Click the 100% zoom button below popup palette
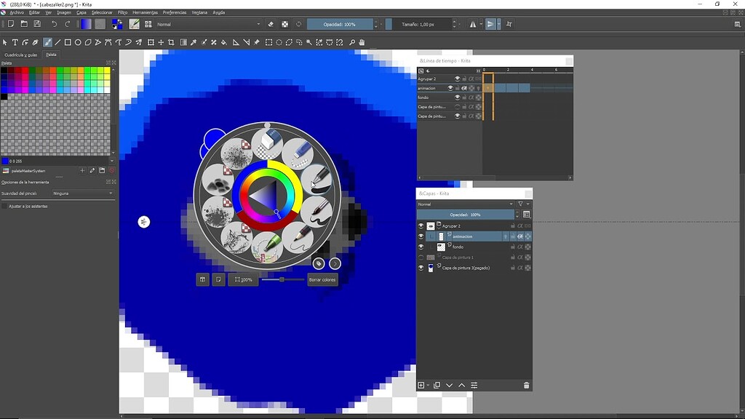This screenshot has width=745, height=419. 244,279
